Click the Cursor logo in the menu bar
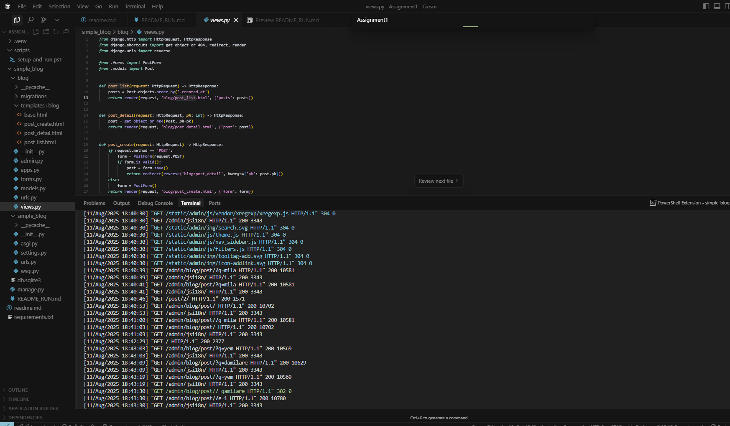The width and height of the screenshot is (730, 426). pyautogui.click(x=7, y=6)
